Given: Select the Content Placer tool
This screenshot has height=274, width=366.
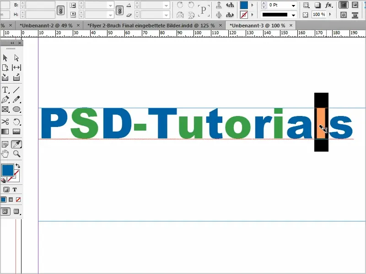Looking at the screenshot, I should point(16,77).
